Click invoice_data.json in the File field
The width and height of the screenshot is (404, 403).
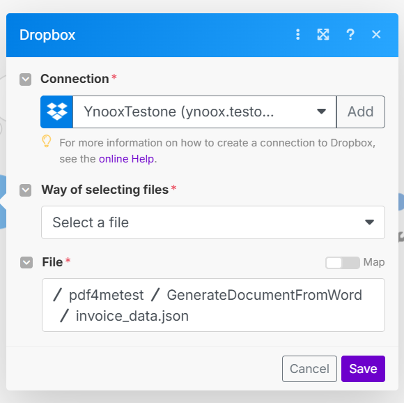point(132,316)
